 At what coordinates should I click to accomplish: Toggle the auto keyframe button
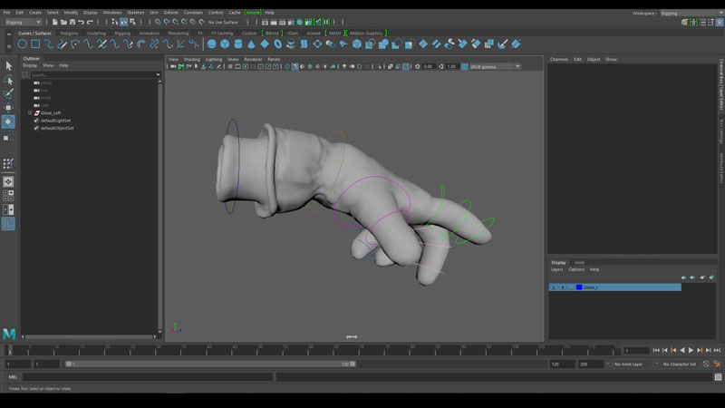[x=706, y=364]
